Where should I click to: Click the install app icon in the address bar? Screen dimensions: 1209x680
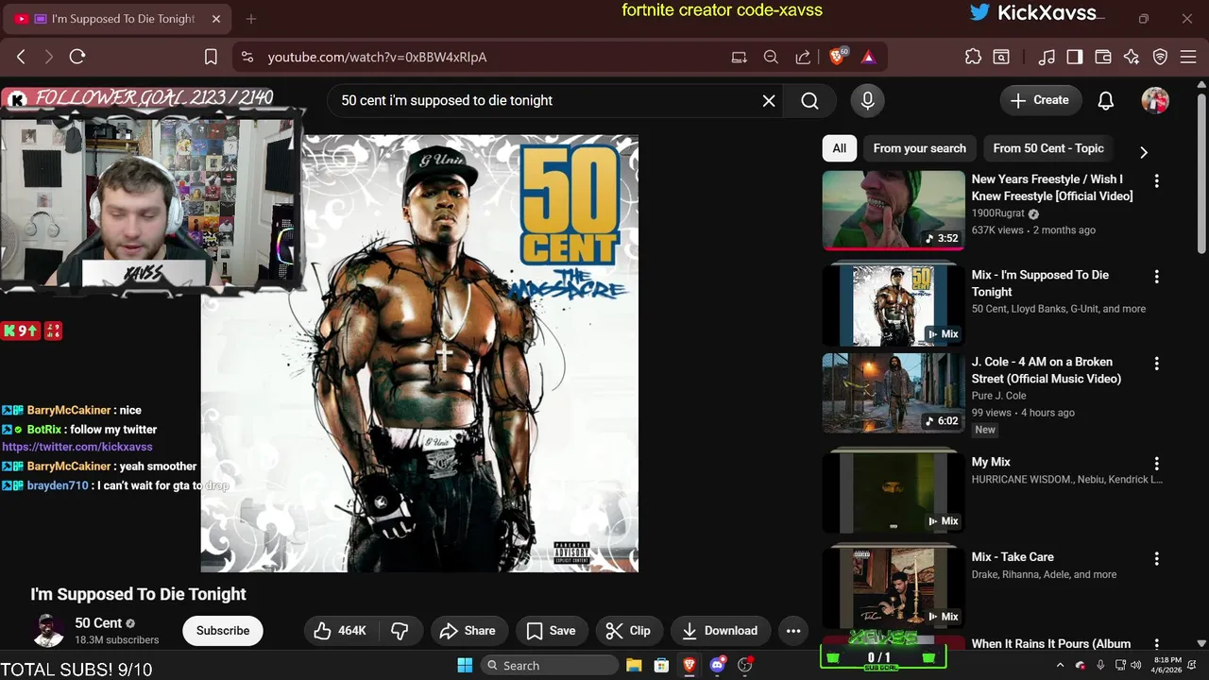[739, 57]
